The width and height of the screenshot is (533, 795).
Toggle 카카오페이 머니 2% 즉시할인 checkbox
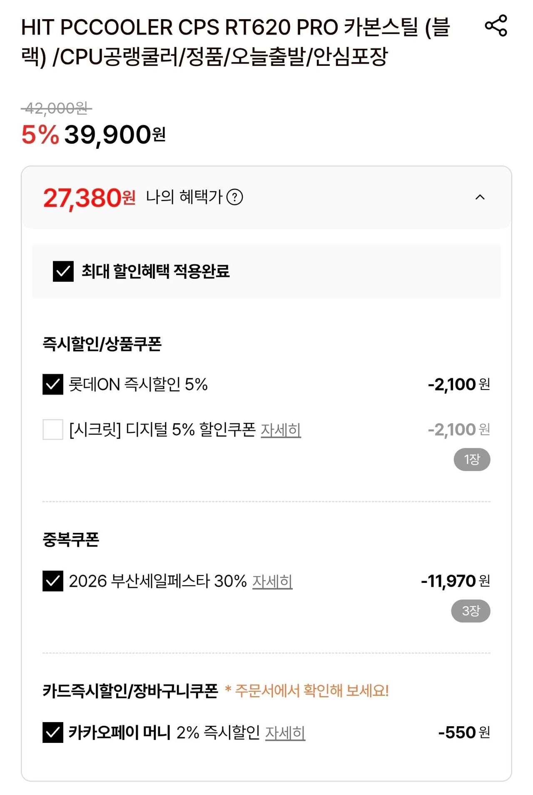point(53,732)
